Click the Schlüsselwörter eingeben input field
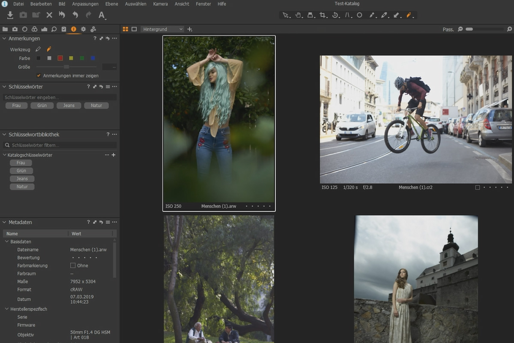 (60, 97)
